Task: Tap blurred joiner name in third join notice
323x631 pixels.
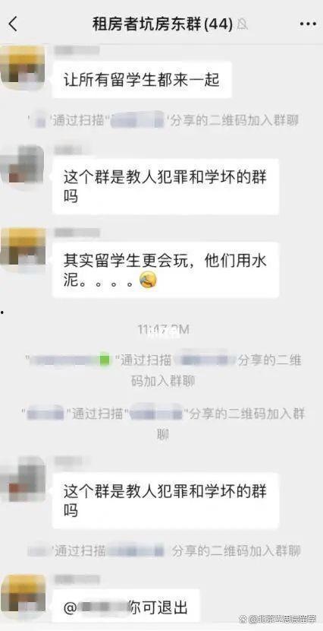Action: (45, 414)
